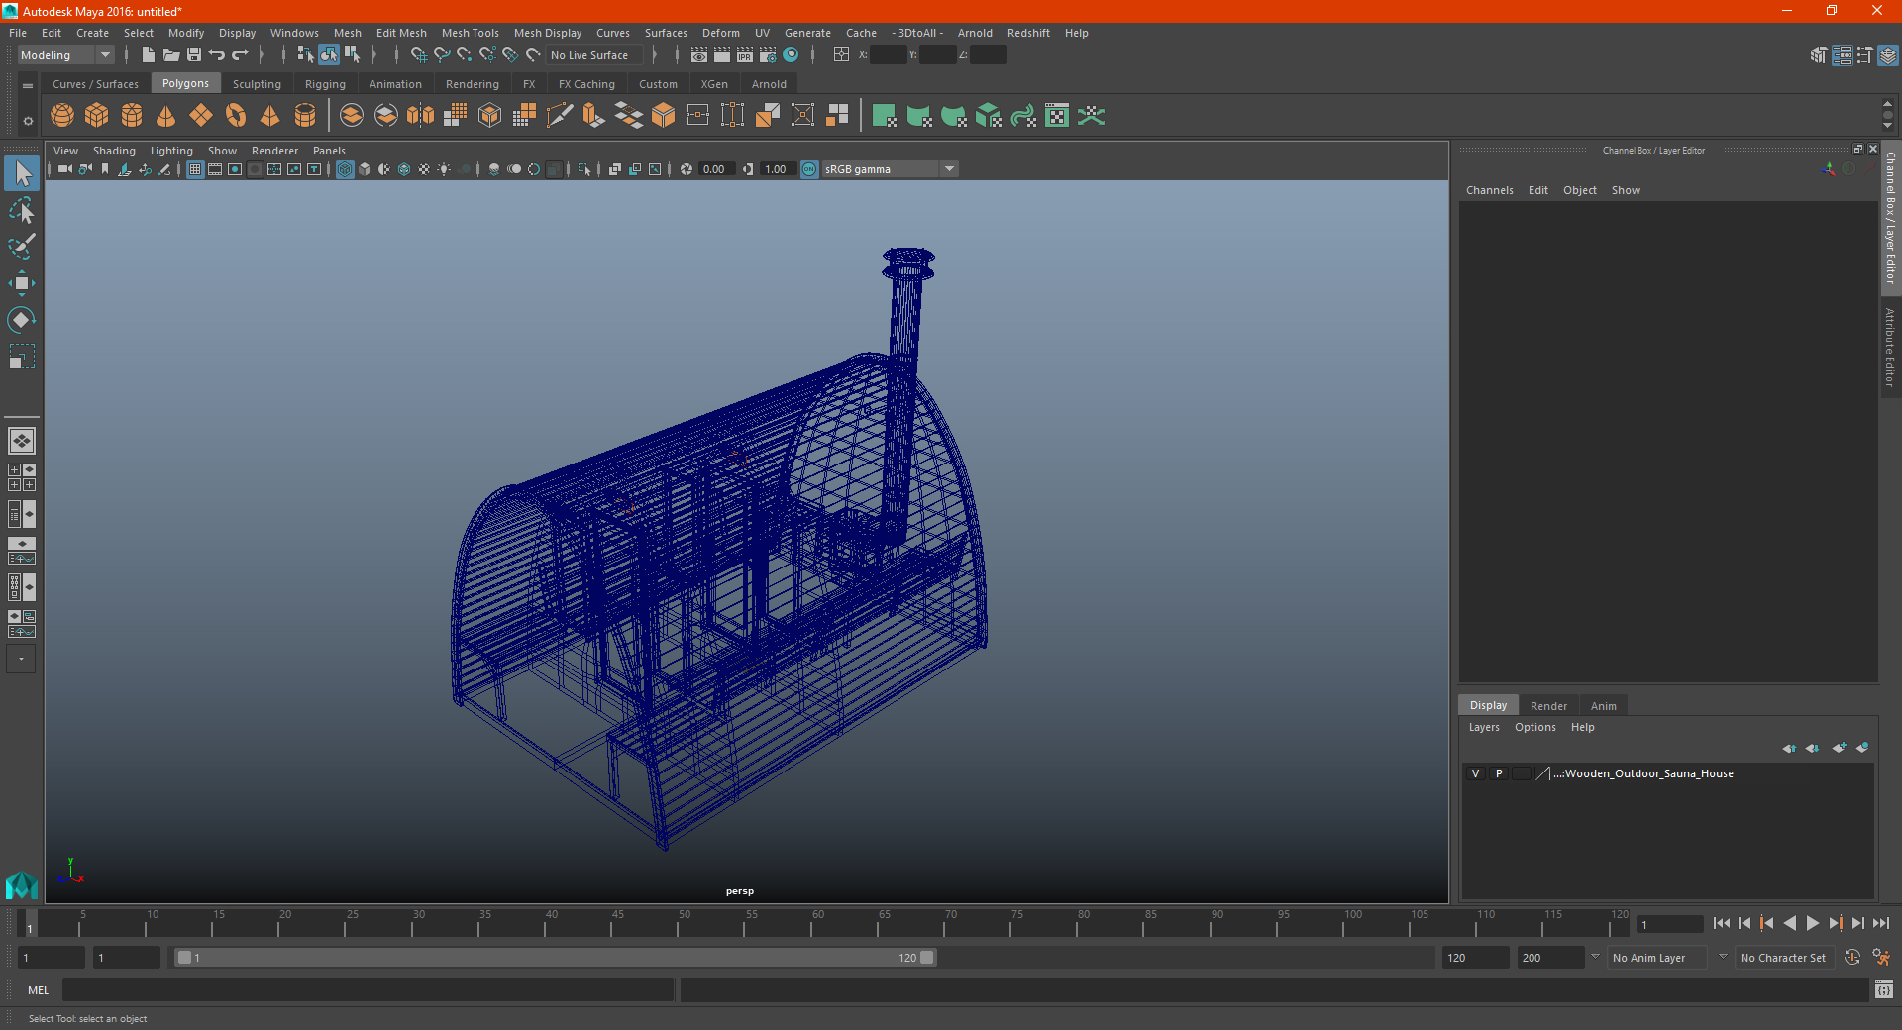Create a polygon pyramid from shelf
This screenshot has width=1902, height=1030.
coord(270,116)
